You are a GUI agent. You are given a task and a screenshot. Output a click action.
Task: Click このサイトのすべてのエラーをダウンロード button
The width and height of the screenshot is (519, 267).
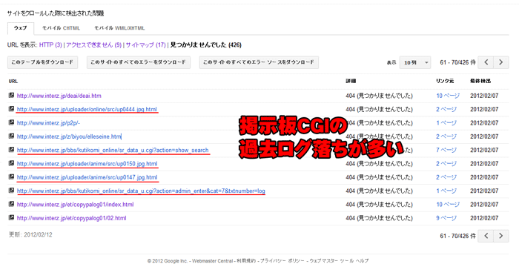tap(139, 62)
